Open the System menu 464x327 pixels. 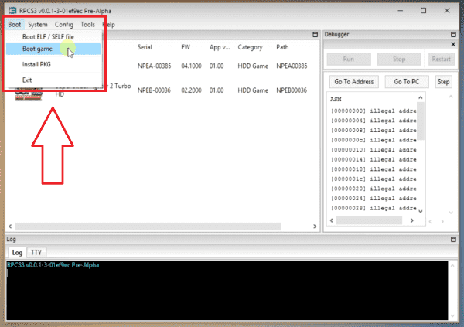point(38,25)
